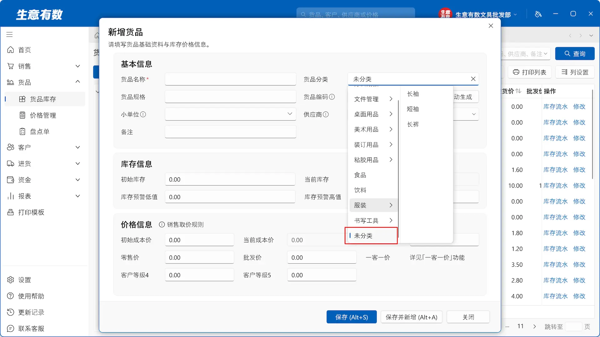Screen dimensions: 600x337
Task: Click the theme paint icon in title bar
Action: [x=538, y=14]
